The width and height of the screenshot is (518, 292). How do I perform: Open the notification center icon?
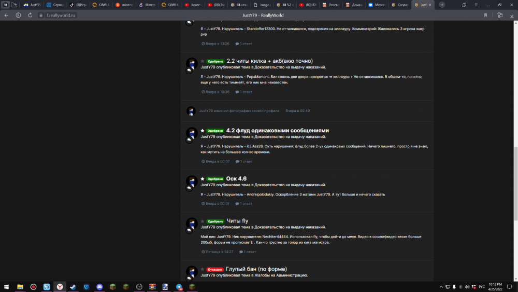point(509,287)
